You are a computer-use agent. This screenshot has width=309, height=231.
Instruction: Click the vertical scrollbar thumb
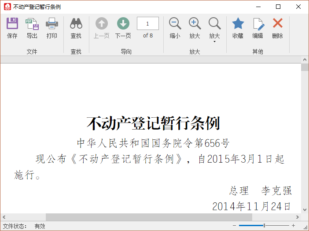[x=305, y=67]
